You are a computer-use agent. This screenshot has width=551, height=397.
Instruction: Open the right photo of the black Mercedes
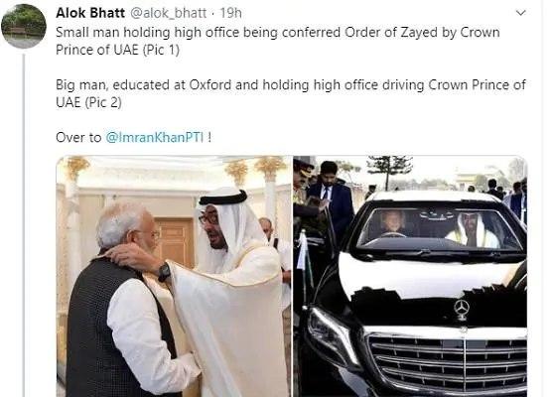[410, 277]
